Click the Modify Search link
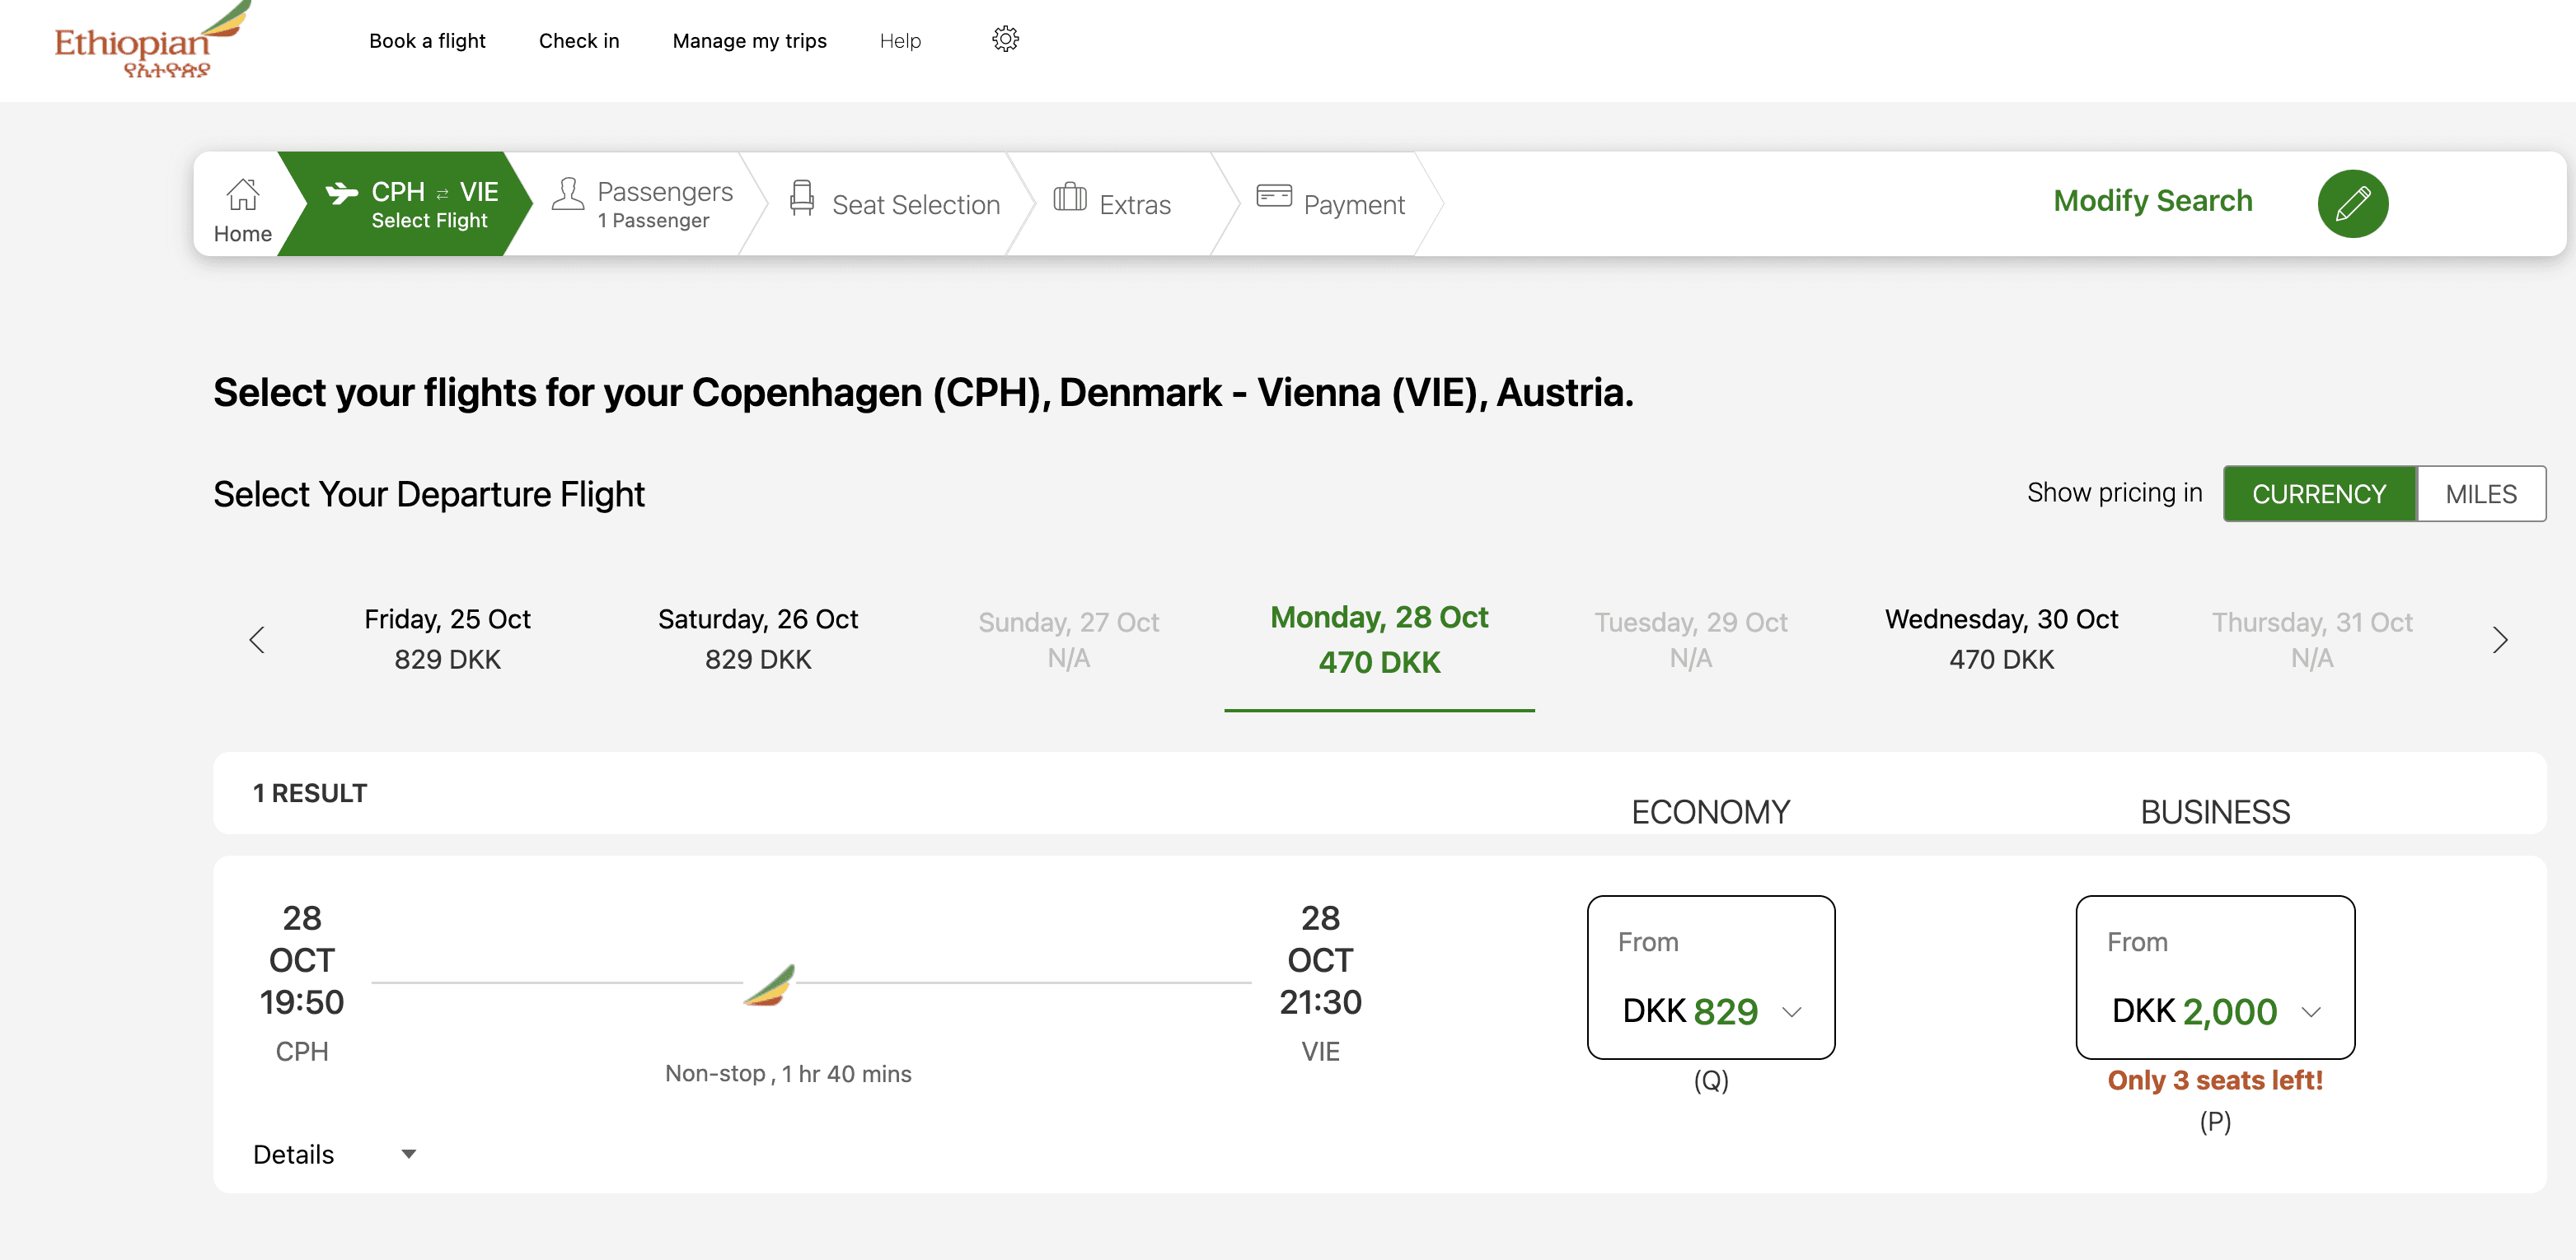The height and width of the screenshot is (1260, 2576). tap(2152, 201)
